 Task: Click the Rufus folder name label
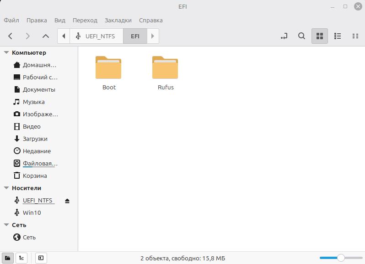166,87
